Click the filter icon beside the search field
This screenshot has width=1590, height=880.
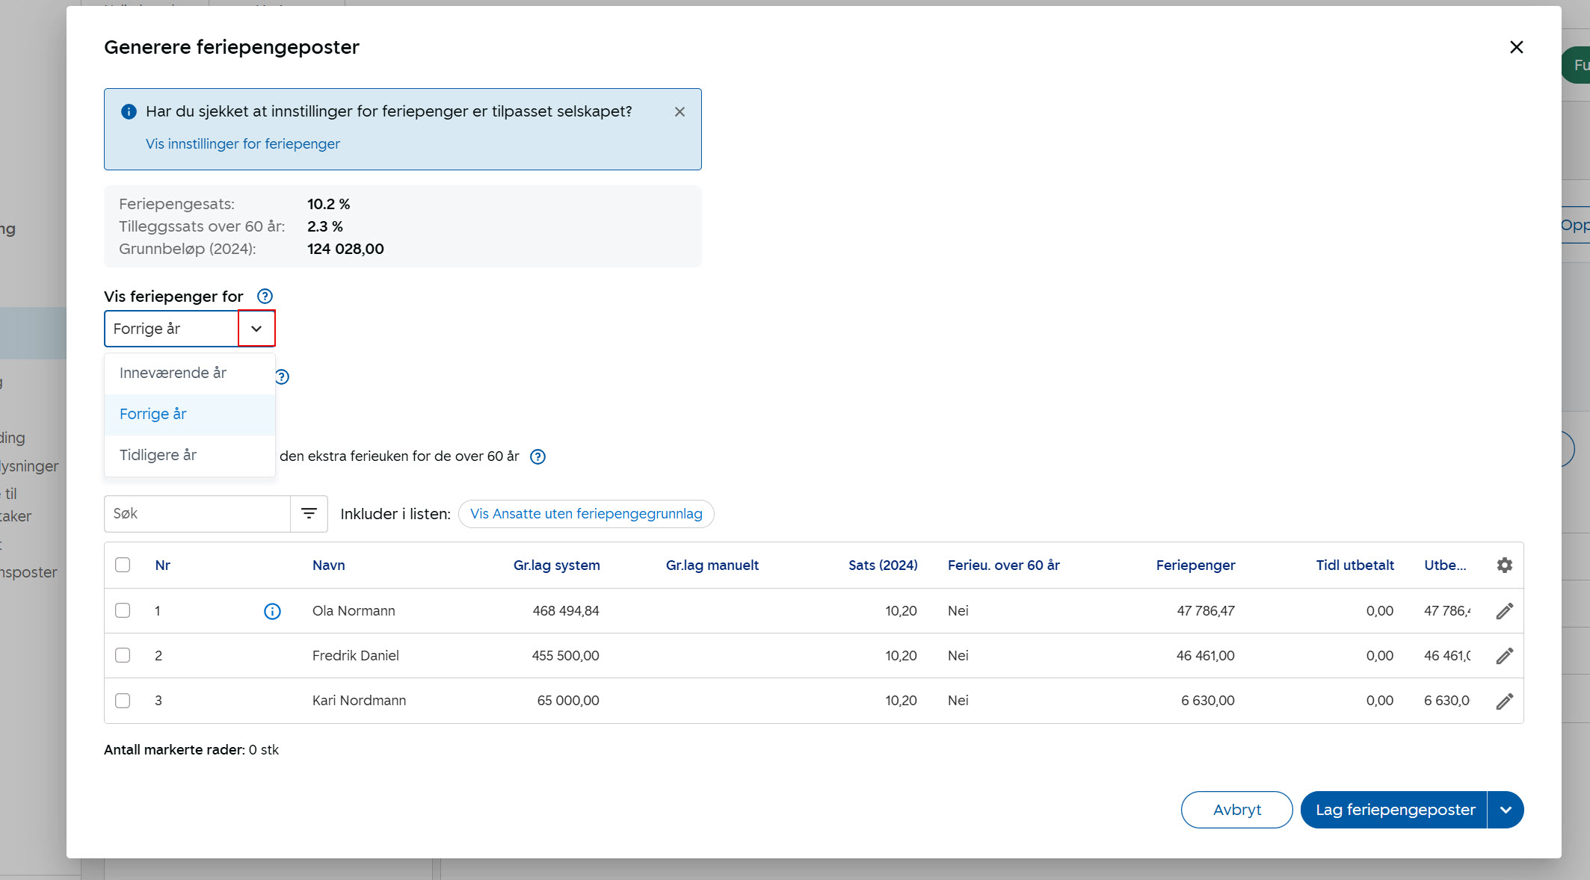(x=309, y=514)
